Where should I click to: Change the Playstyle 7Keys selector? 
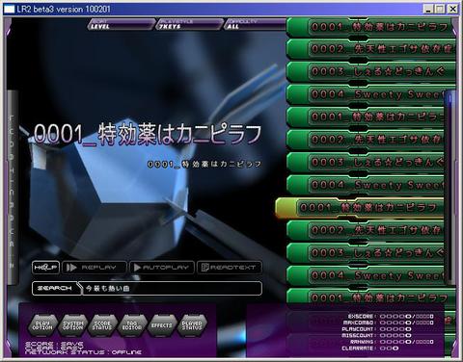(189, 24)
